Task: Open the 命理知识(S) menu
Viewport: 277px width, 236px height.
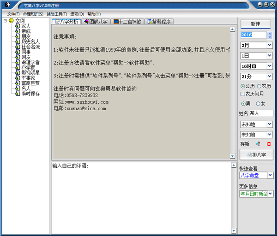Action: click(33, 14)
